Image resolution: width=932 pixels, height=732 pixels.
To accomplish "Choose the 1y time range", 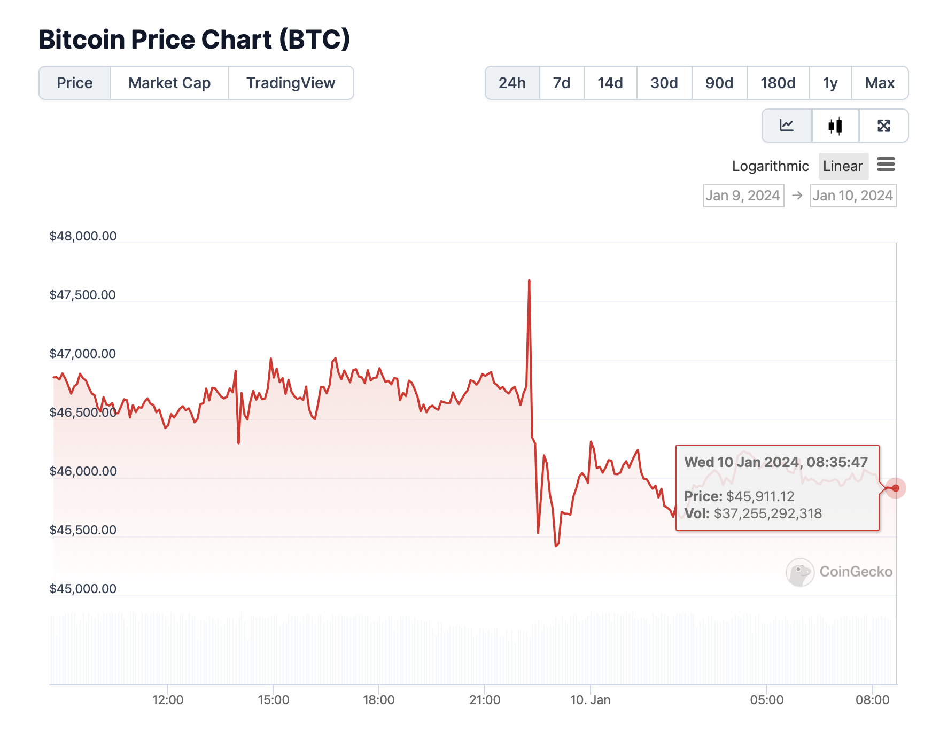I will tap(830, 83).
